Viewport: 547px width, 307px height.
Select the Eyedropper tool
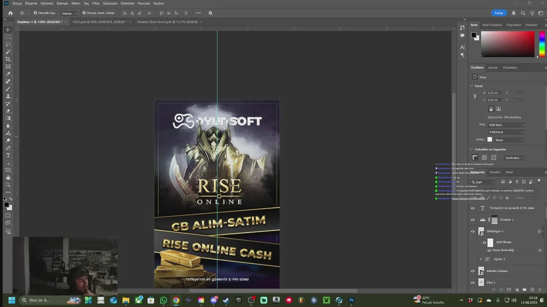[8, 74]
